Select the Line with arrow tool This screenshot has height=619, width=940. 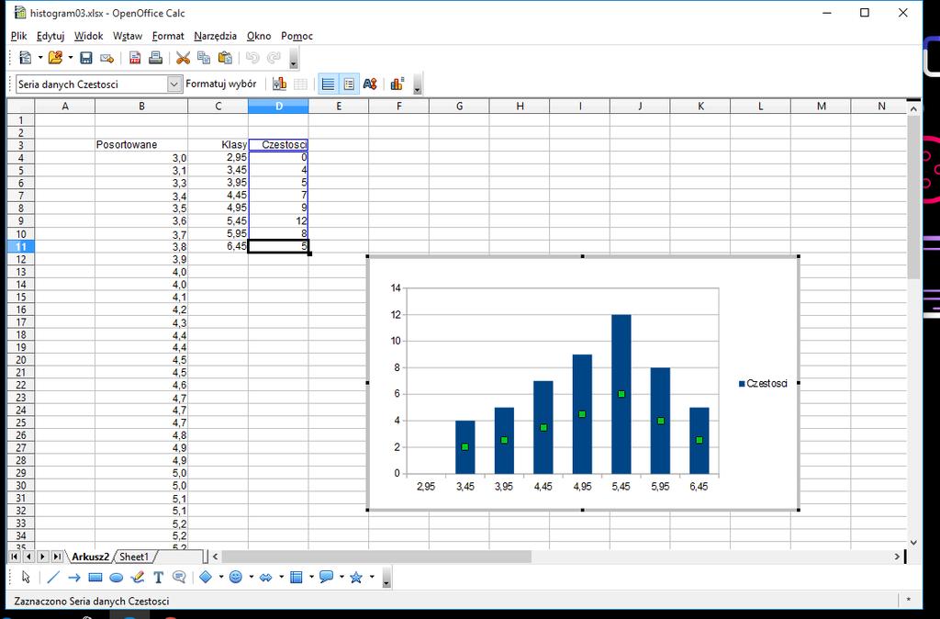[x=74, y=577]
